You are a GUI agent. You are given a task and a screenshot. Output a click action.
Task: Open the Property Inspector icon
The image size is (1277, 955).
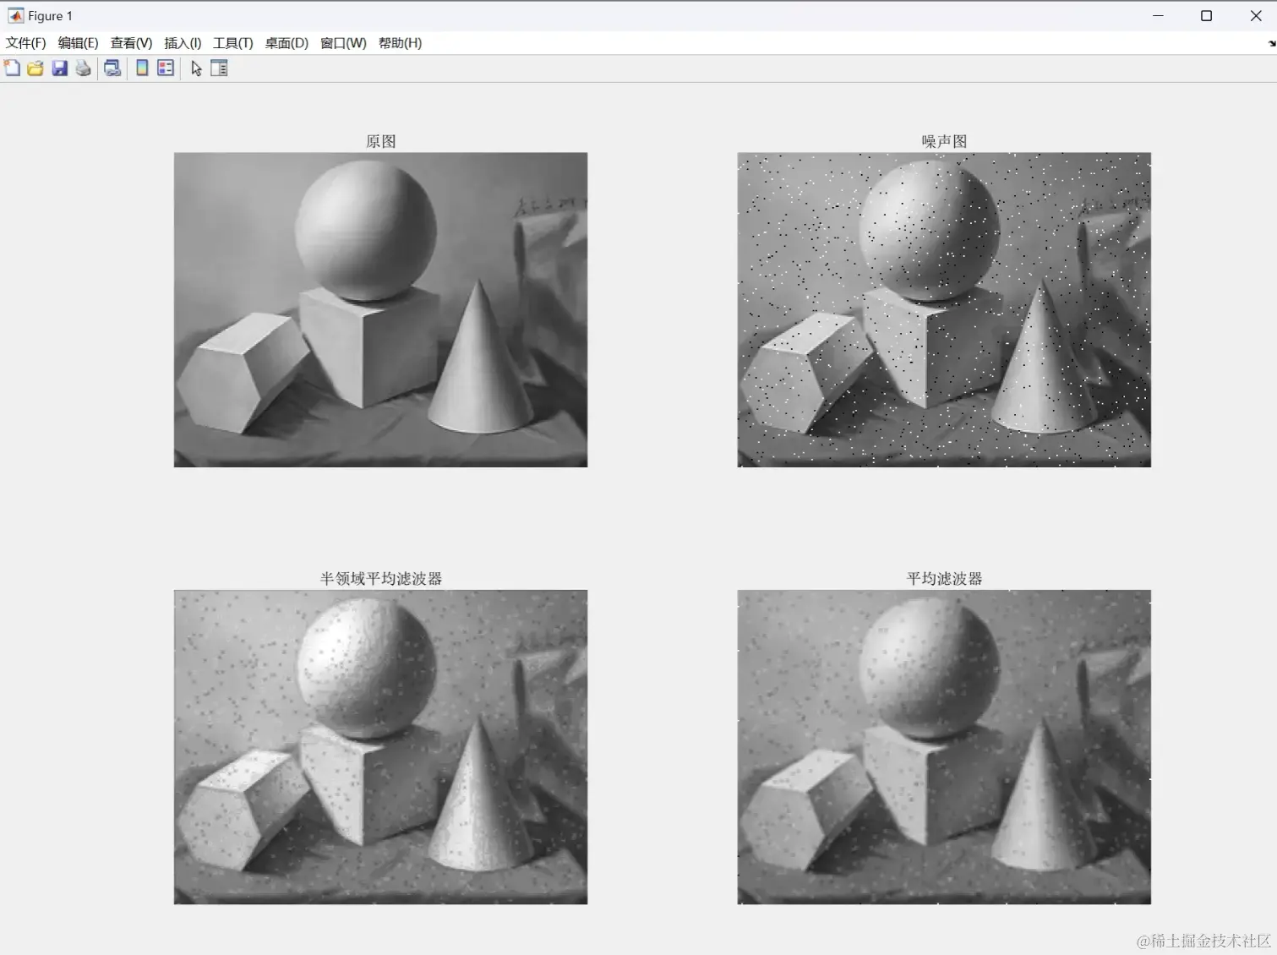(219, 68)
